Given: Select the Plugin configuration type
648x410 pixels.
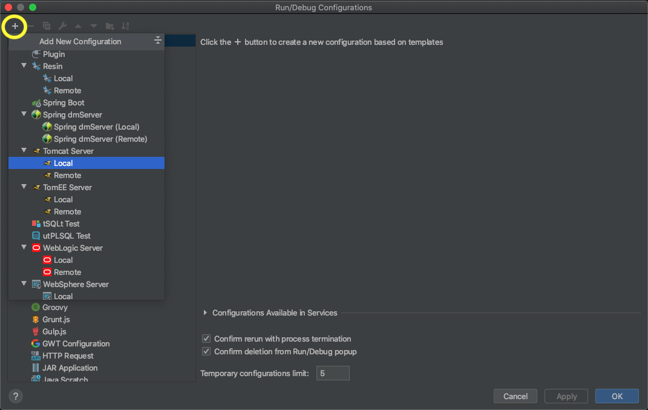Looking at the screenshot, I should 87,54.
